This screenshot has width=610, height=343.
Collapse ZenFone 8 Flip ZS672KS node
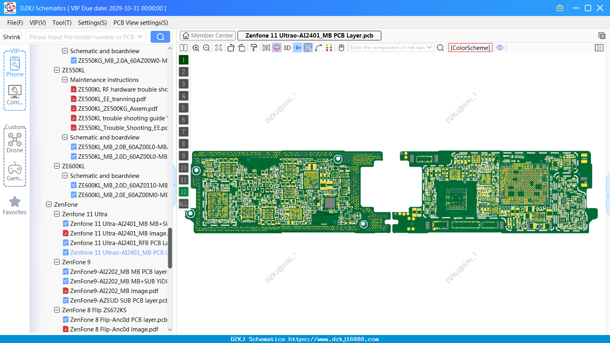(x=57, y=310)
